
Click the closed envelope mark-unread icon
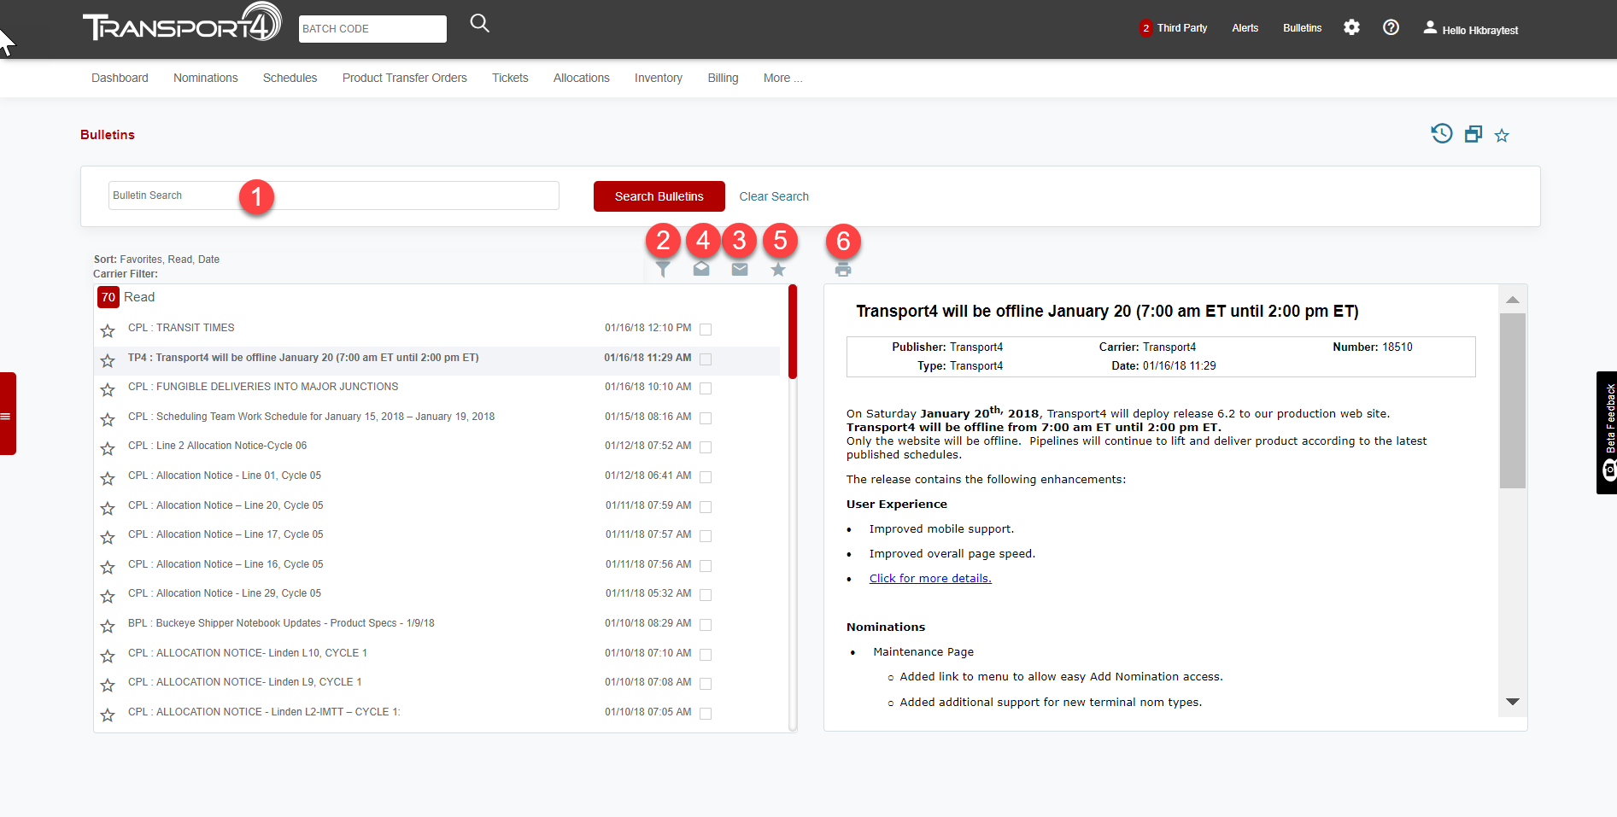740,270
